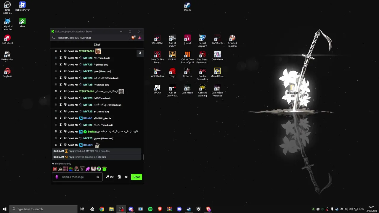The image size is (379, 213).
Task: Ban IGhala1 via shield icon on Arabic text message
Action: [x=65, y=118]
